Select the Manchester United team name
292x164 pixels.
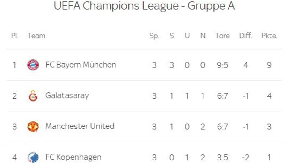(x=80, y=126)
